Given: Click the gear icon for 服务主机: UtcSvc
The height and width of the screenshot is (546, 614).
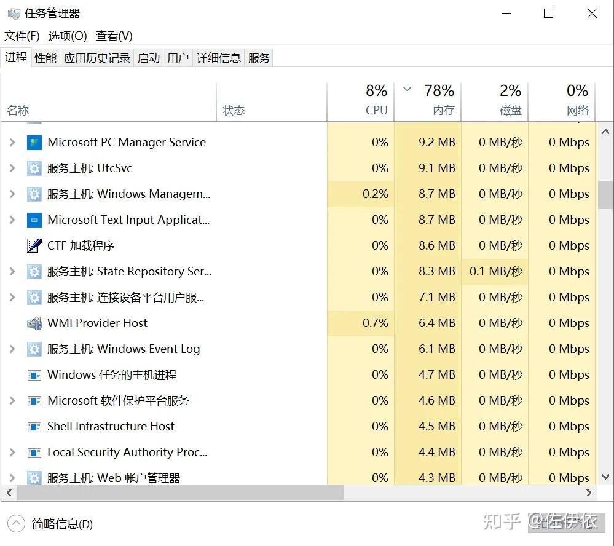Looking at the screenshot, I should [x=34, y=168].
